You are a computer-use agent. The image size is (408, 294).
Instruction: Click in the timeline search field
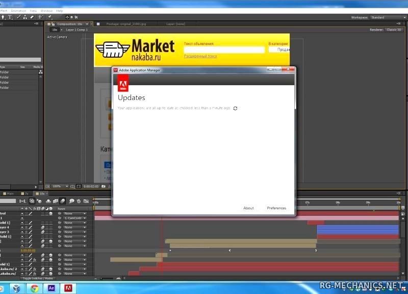[x=8, y=201]
